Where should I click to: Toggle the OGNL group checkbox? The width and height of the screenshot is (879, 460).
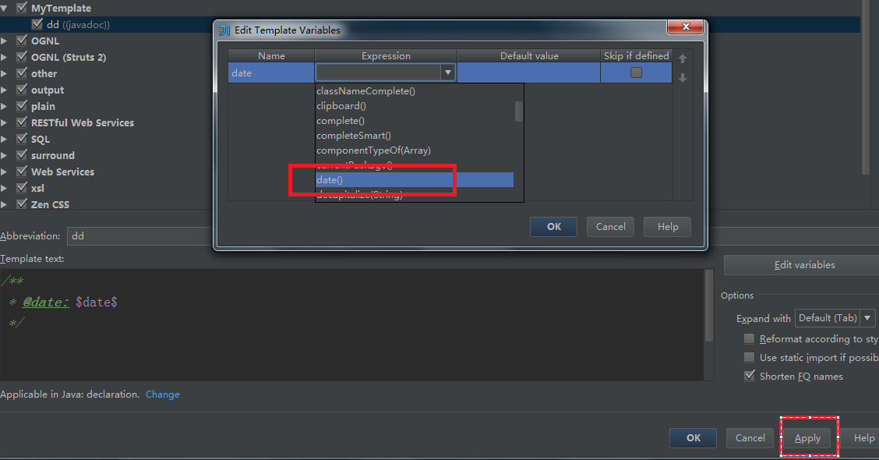tap(22, 41)
